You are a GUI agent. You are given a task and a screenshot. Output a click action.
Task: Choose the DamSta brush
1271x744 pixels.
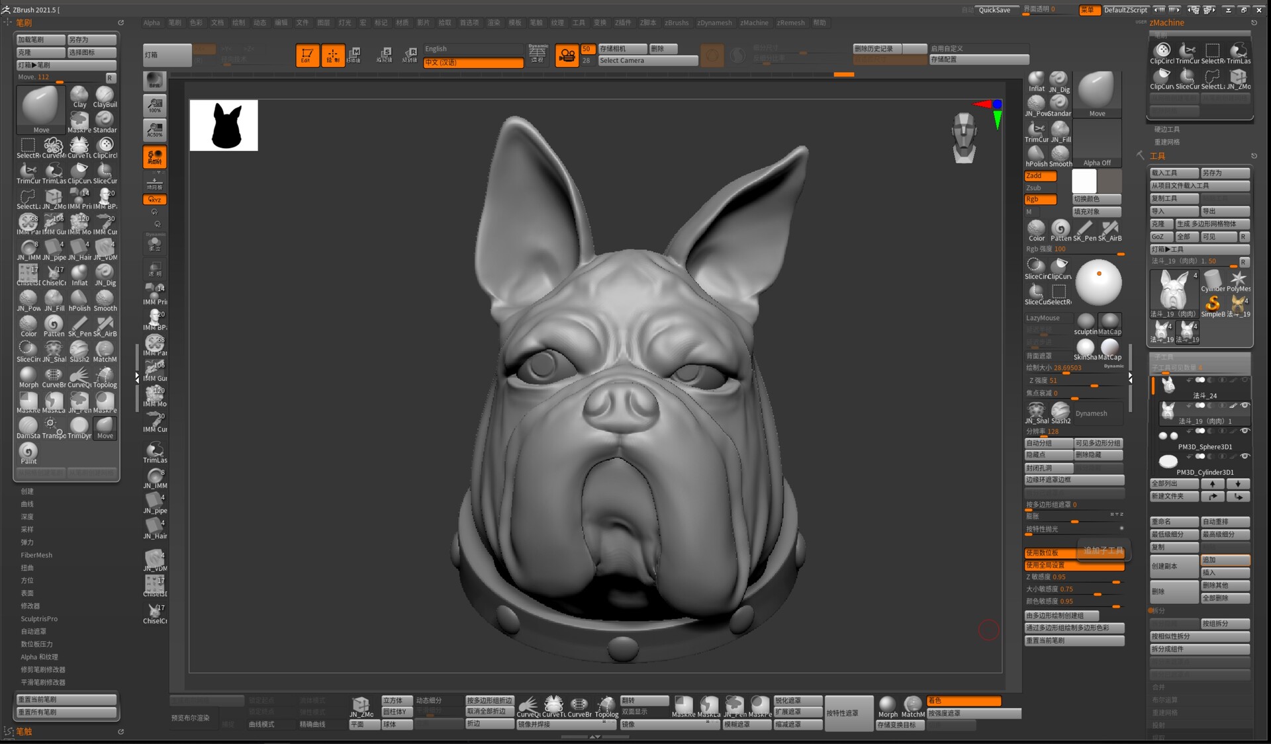tap(27, 427)
